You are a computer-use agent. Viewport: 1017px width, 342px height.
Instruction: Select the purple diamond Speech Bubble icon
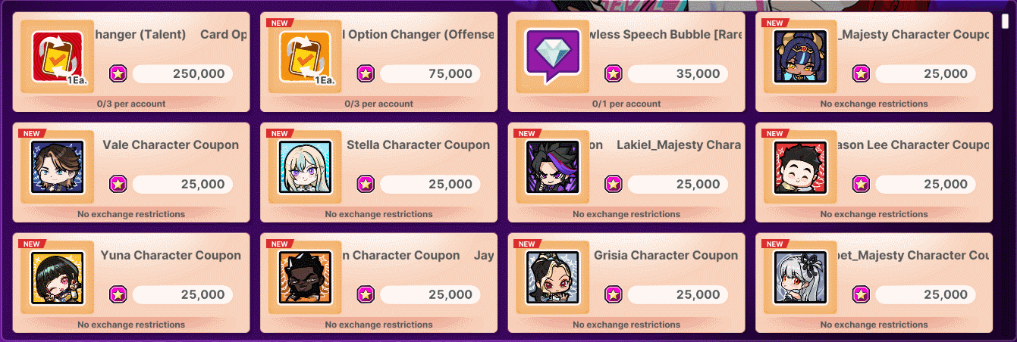tap(553, 57)
